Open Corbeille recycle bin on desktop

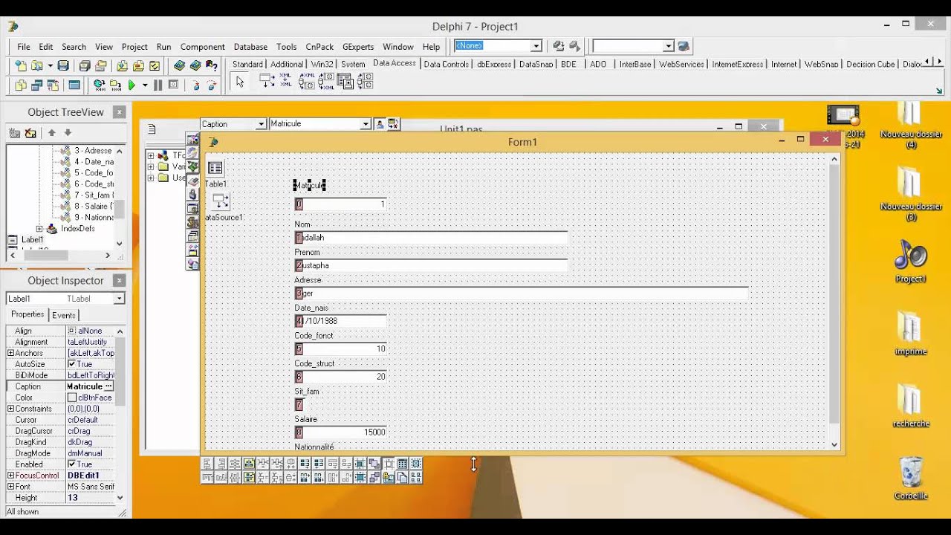[x=911, y=478]
